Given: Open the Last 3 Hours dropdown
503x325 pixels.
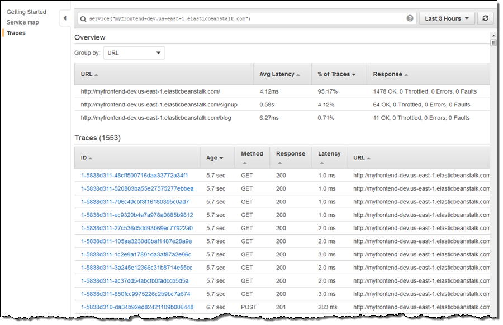Looking at the screenshot, I should [447, 18].
